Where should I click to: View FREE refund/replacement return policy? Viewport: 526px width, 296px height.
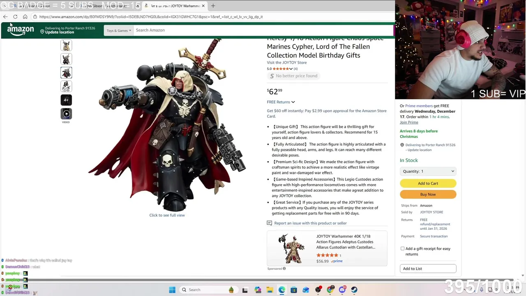pos(435,224)
